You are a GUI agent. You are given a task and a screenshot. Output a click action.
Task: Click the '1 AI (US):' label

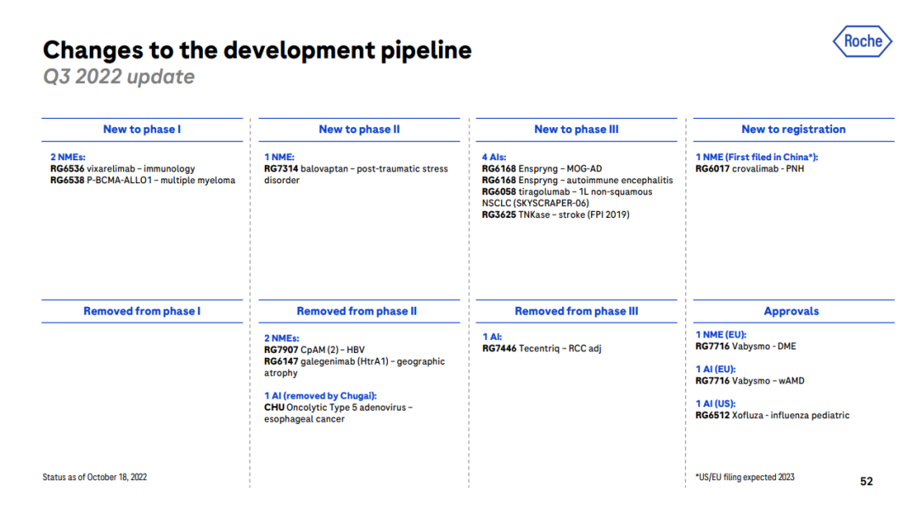pyautogui.click(x=715, y=404)
